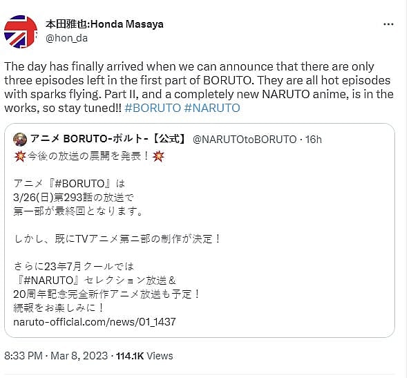Click the quoted line 3/26(日)第293話の放送で
Image resolution: width=411 pixels, height=378 pixels.
pyautogui.click(x=74, y=198)
